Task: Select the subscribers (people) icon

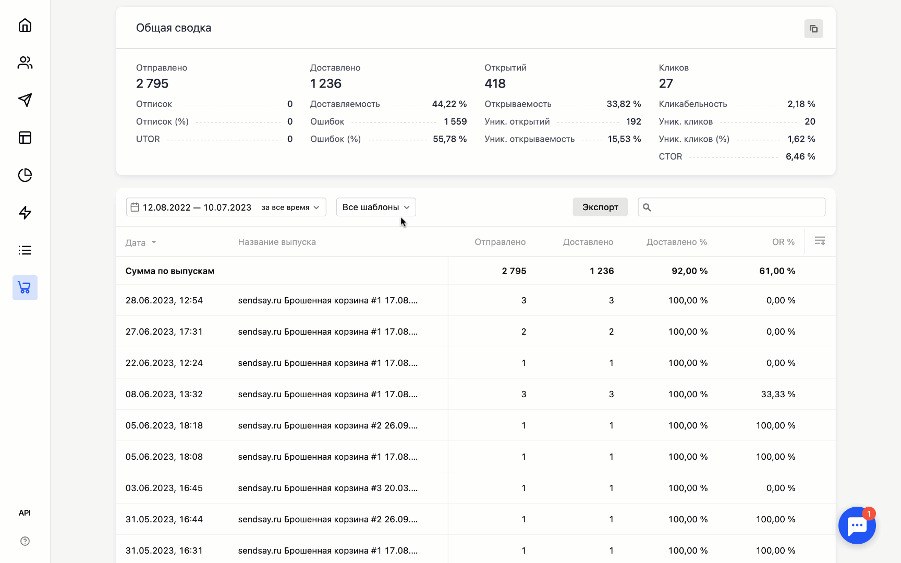Action: [x=25, y=63]
